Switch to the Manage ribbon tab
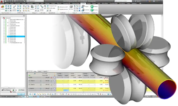Screen dimensions: 178x106 point(47,3)
